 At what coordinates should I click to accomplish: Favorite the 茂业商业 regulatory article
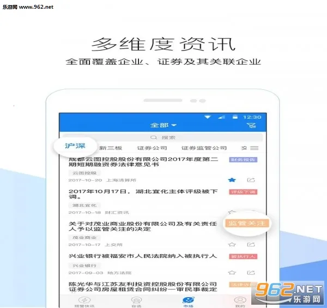coord(232,244)
